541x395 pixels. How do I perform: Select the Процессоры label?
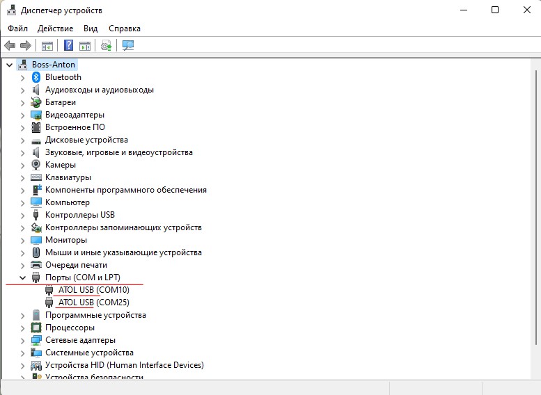tap(70, 328)
